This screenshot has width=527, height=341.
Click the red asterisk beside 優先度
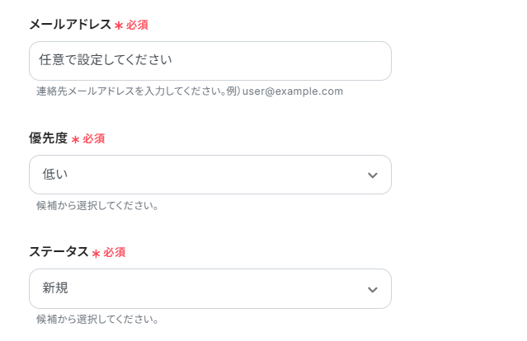[x=76, y=140]
